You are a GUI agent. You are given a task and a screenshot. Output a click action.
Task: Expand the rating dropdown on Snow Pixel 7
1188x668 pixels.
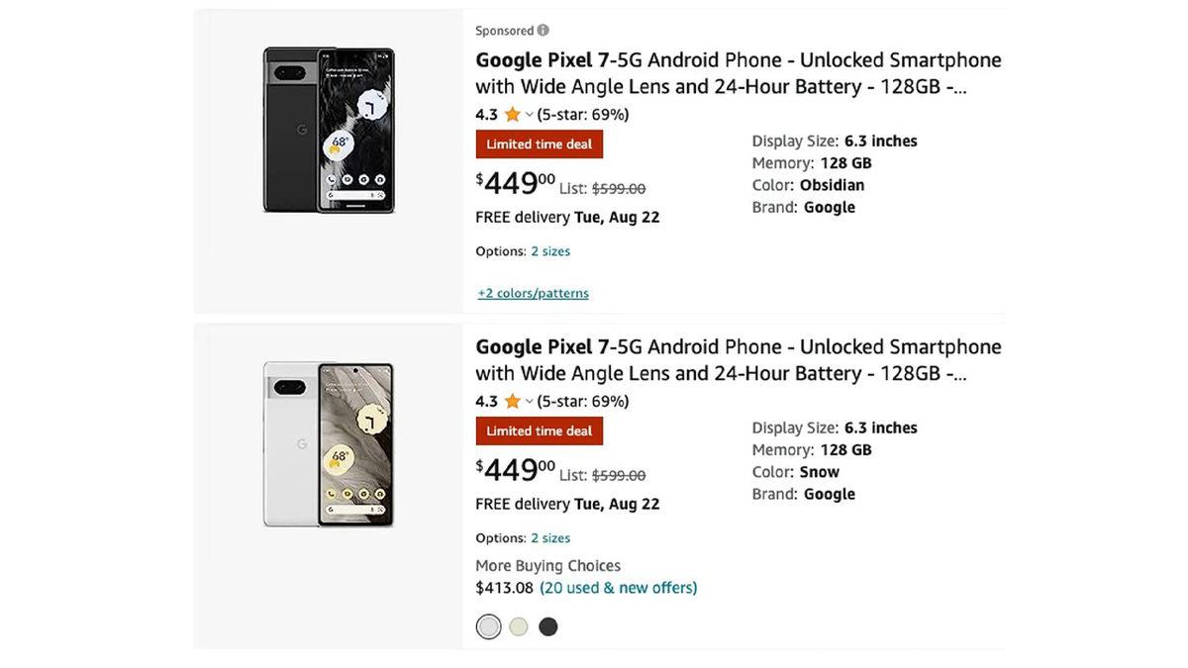point(529,402)
